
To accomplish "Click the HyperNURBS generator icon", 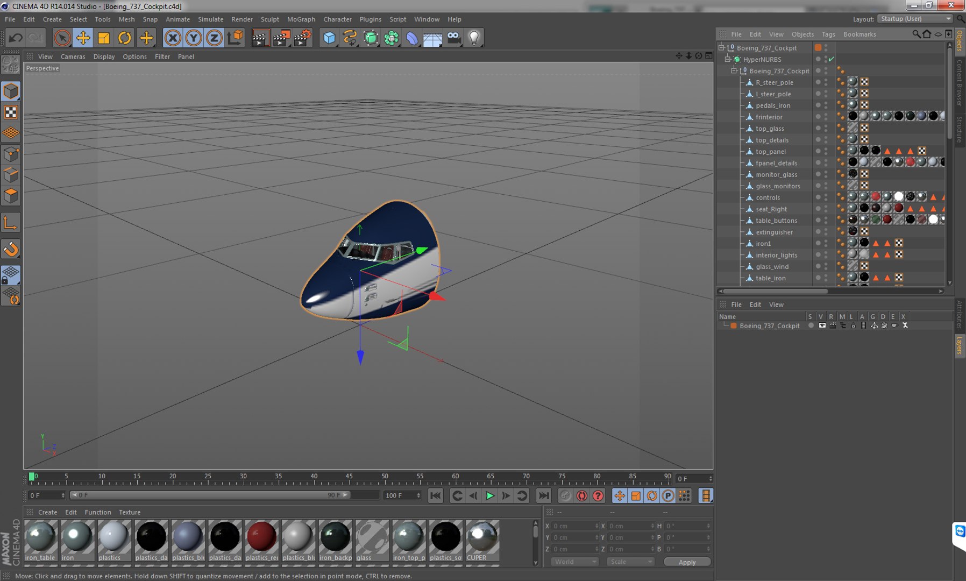I will click(x=371, y=38).
